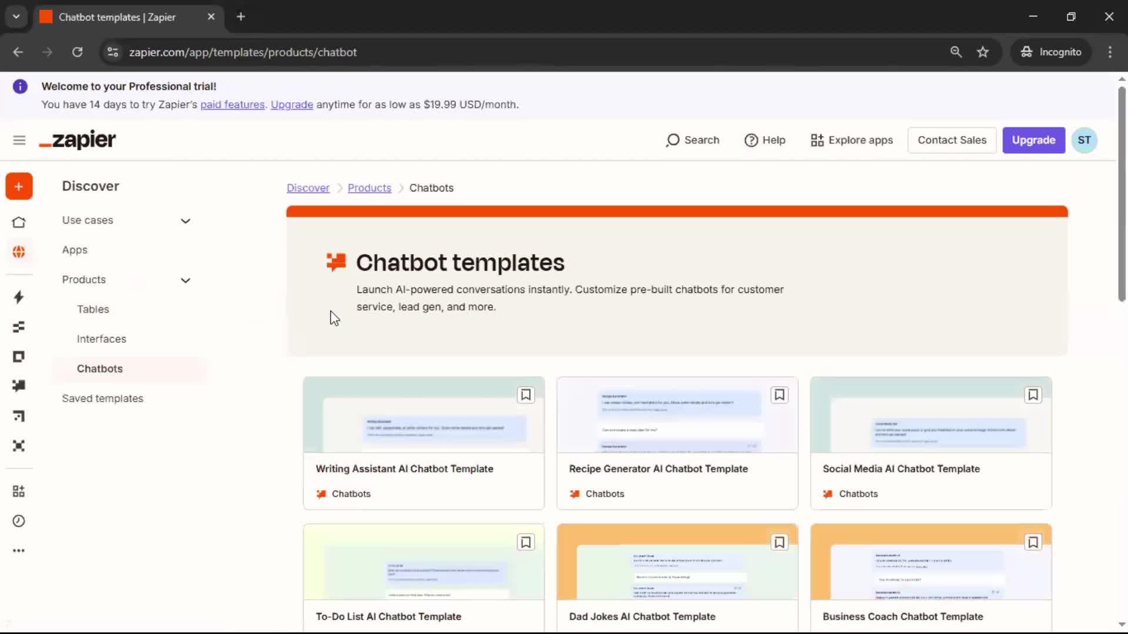
Task: Click Explore apps
Action: tap(852, 140)
